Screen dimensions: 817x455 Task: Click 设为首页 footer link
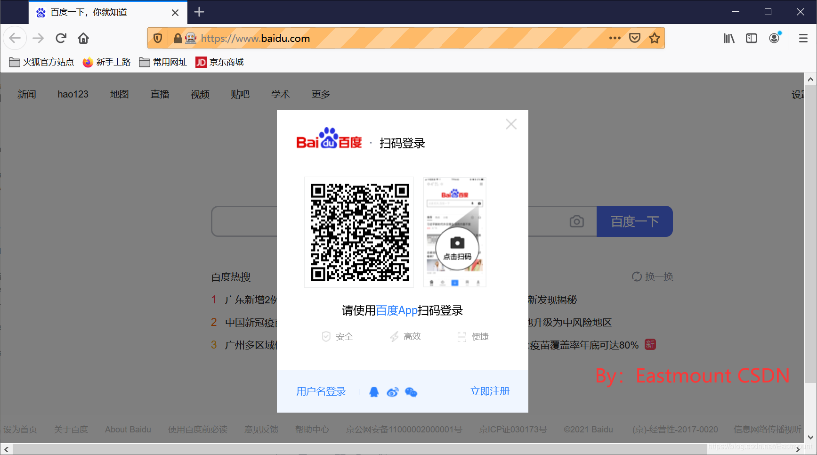click(20, 430)
